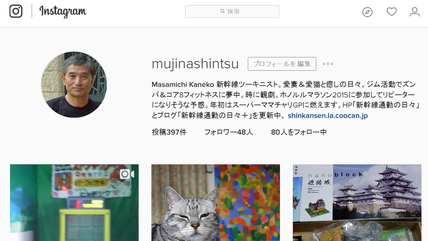Click the magnifier icon in search box
Viewport: 428px width, 241px height.
[222, 11]
